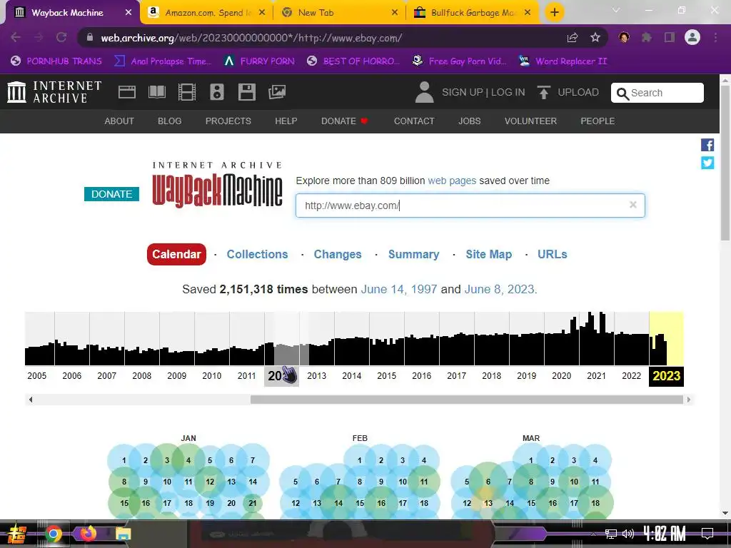Bookmark this page with star icon
731x548 pixels.
click(595, 37)
